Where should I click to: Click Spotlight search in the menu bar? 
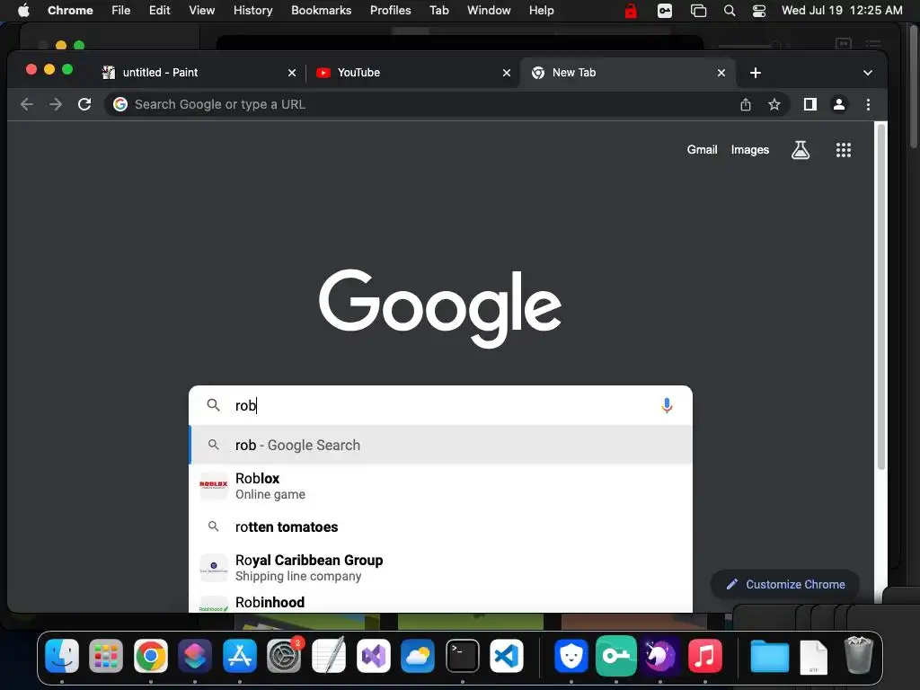click(730, 11)
